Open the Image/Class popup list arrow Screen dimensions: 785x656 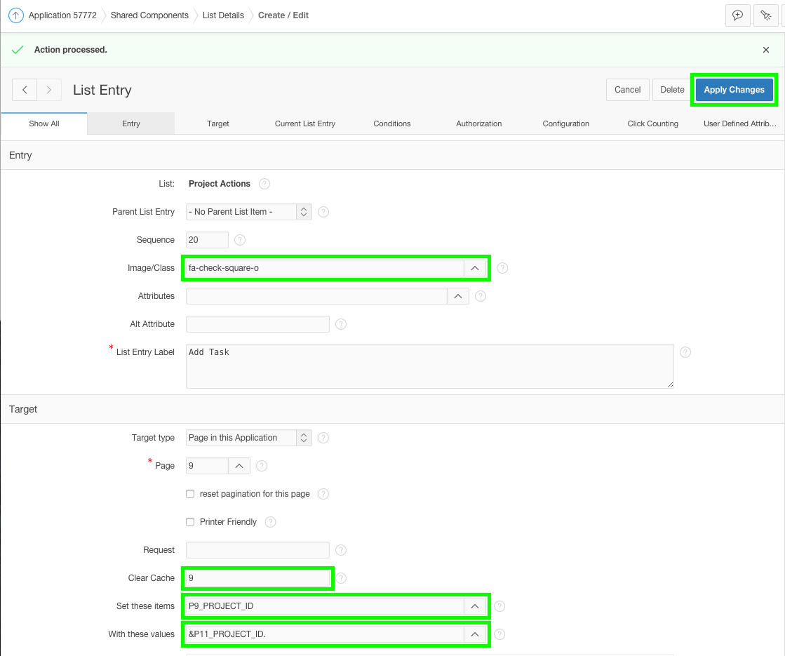[475, 268]
